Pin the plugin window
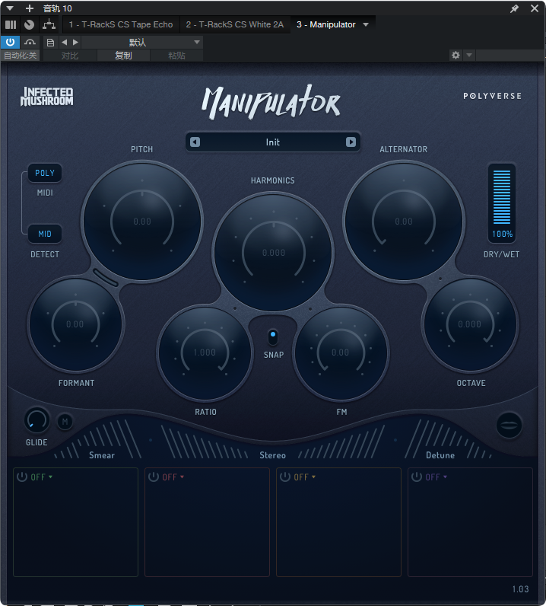This screenshot has width=546, height=606. pyautogui.click(x=514, y=8)
